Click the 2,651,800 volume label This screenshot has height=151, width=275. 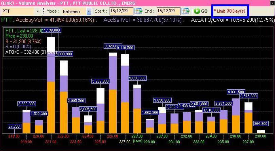199,104
